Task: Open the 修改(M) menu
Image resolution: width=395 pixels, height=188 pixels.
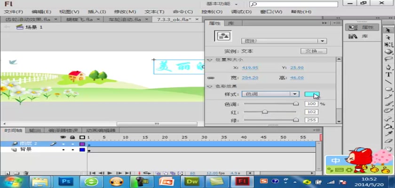Action: (x=123, y=12)
